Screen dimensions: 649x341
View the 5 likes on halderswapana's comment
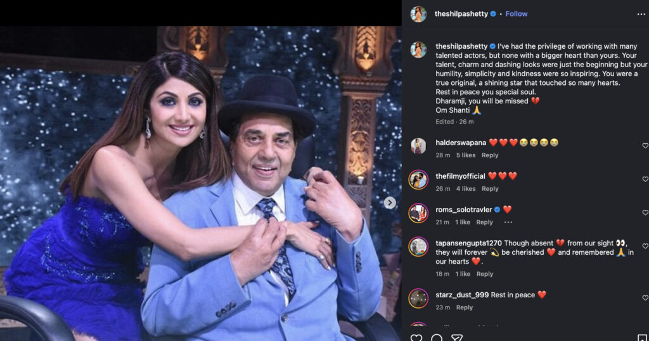click(x=466, y=155)
